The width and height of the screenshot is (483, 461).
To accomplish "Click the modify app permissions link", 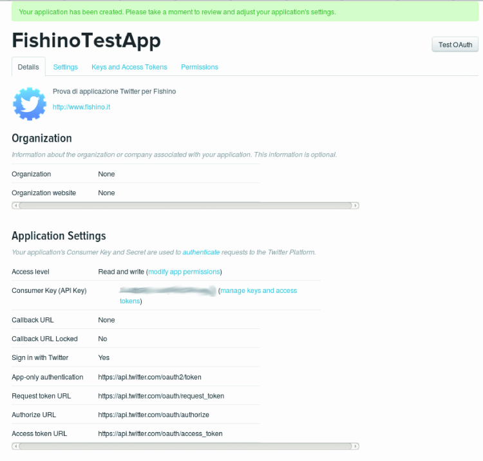I will click(184, 272).
